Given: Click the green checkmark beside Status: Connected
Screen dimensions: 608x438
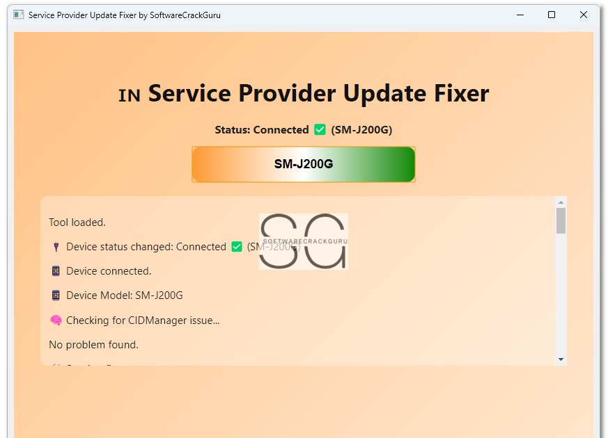Looking at the screenshot, I should (320, 129).
